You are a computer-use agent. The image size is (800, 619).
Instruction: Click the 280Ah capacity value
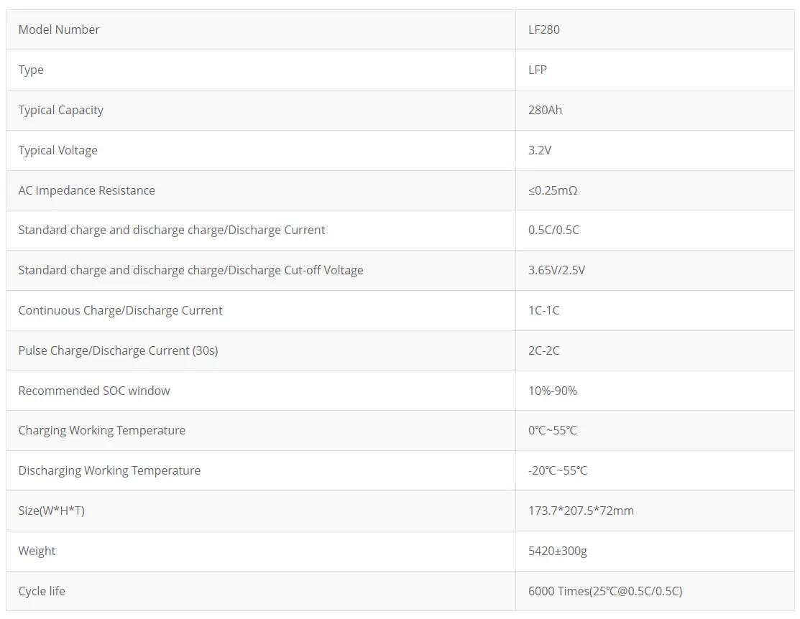click(546, 110)
